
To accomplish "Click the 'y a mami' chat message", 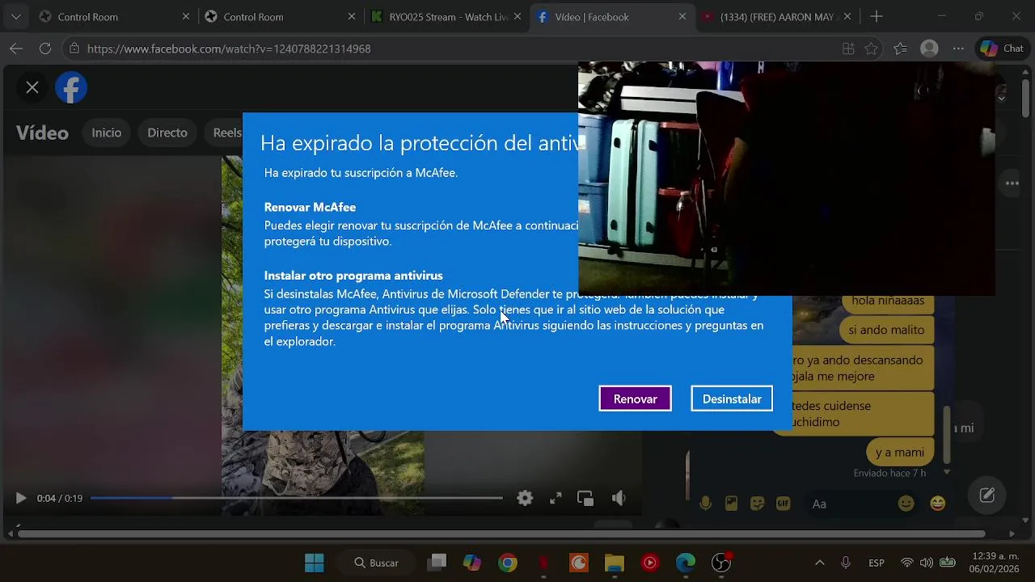I will point(899,453).
